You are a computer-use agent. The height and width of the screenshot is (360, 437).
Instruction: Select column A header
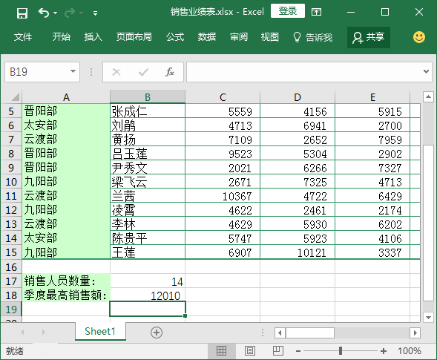[66, 97]
